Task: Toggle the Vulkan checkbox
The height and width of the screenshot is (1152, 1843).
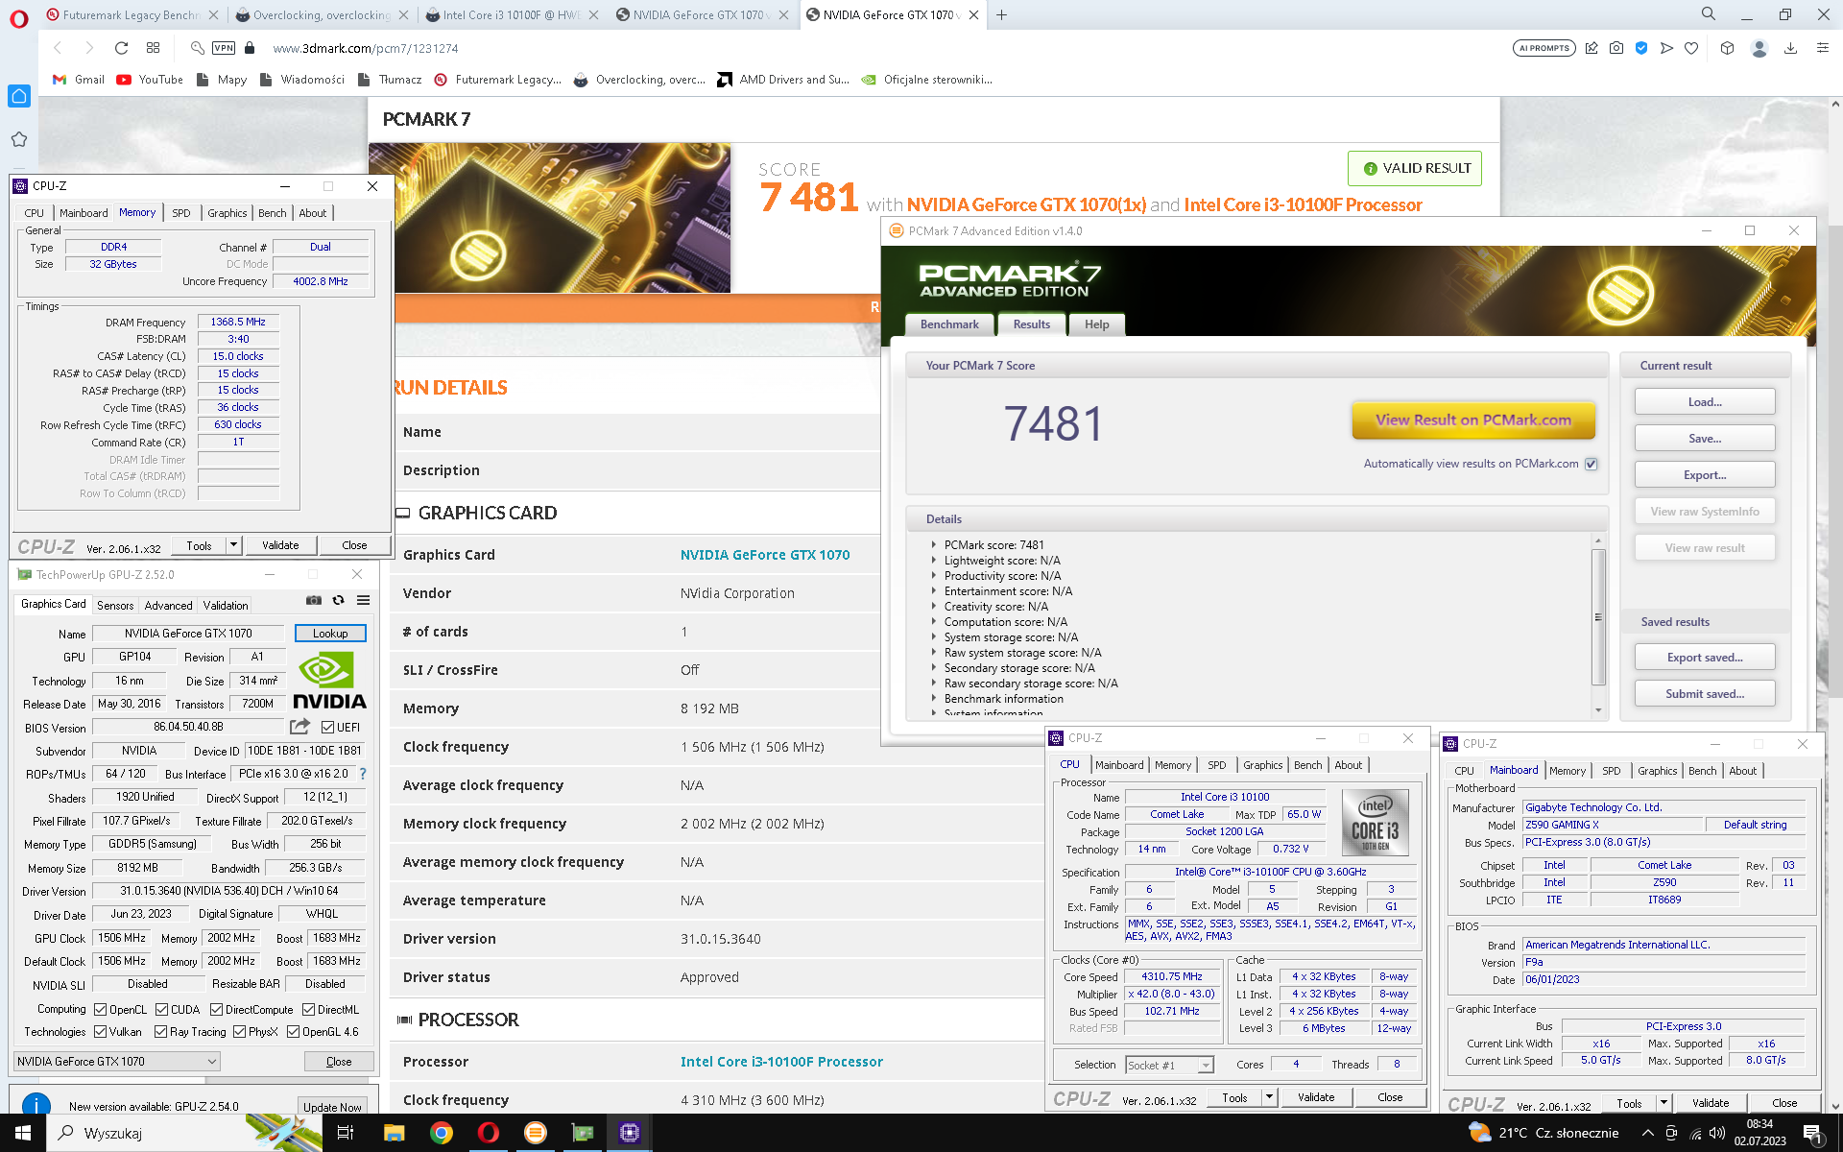Action: 100,1032
